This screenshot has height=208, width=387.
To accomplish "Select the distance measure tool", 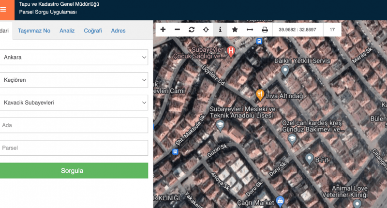I will coord(250,30).
